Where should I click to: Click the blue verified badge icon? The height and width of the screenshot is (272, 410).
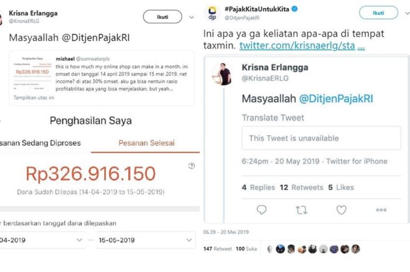pos(295,9)
